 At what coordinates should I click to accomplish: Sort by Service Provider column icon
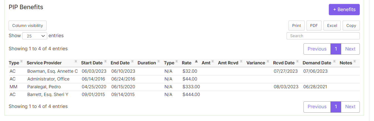(76, 61)
